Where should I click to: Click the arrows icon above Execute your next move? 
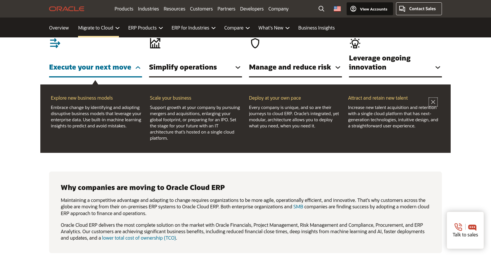pos(55,43)
